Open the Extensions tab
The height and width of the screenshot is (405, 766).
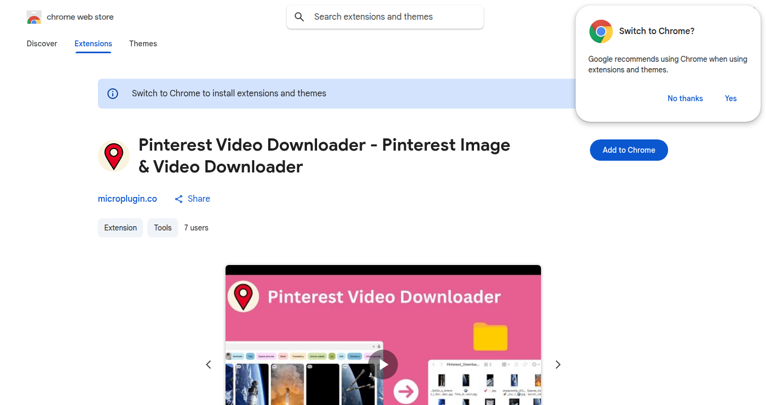pyautogui.click(x=93, y=44)
